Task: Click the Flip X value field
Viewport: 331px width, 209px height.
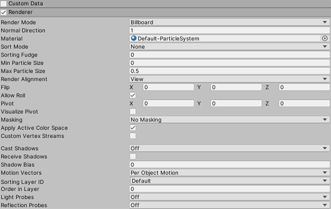Action: coord(168,87)
